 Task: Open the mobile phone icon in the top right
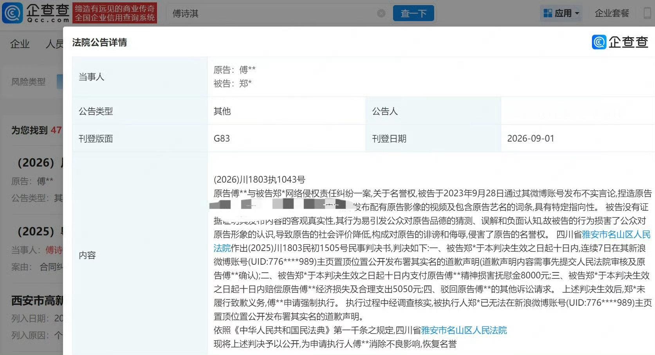648,13
